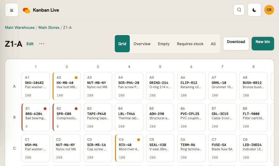Open bin B7 CBL-3C15
Image resolution: width=279 pixels, height=166 pixels.
[222, 117]
